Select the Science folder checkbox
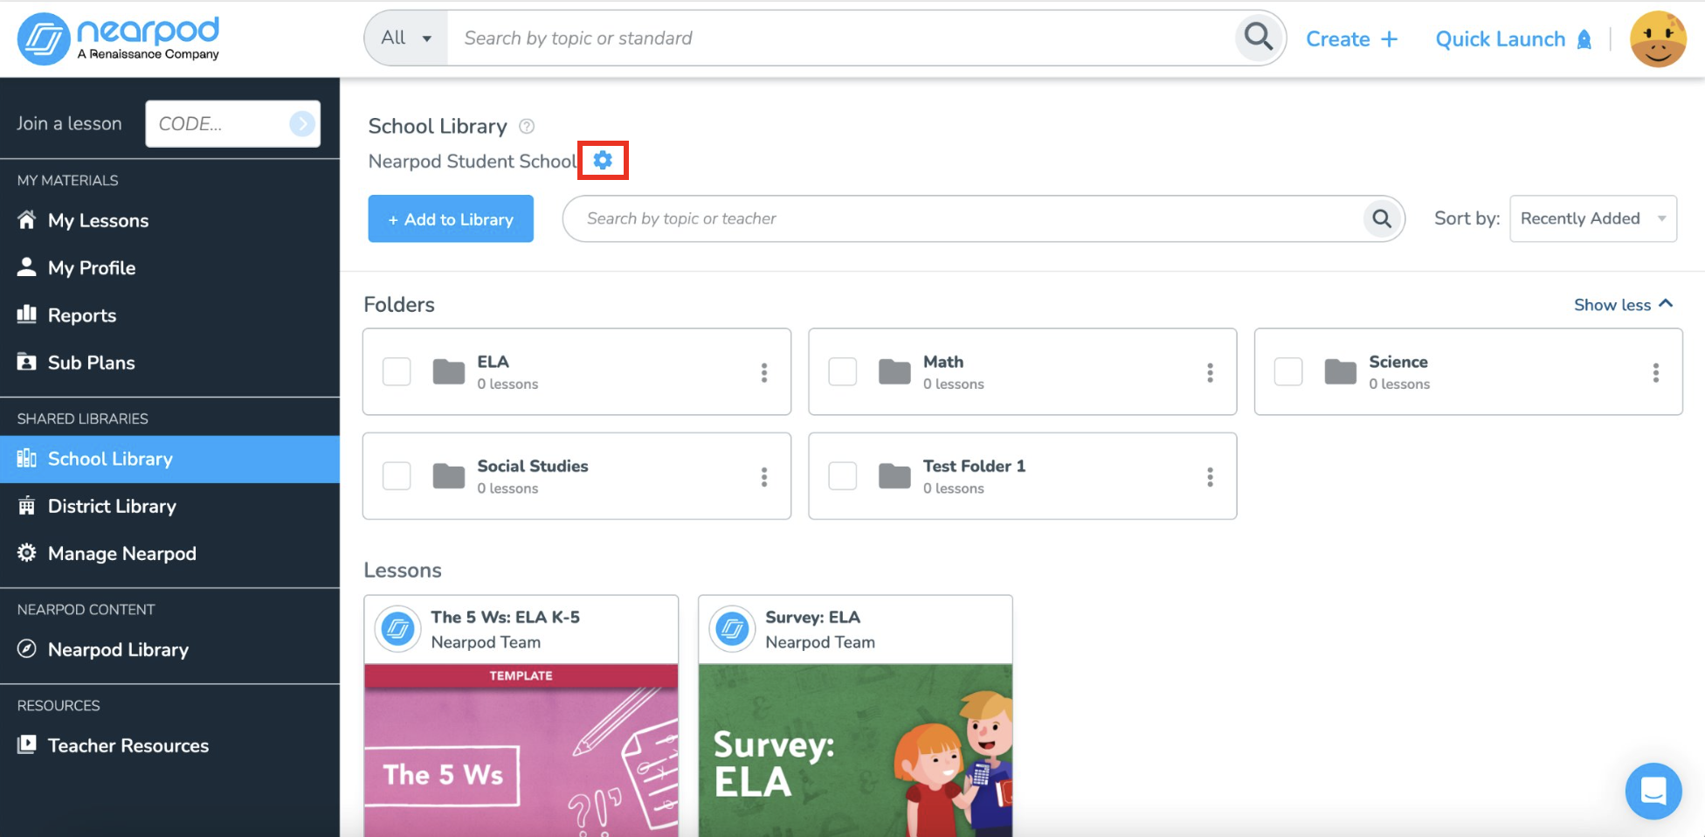The height and width of the screenshot is (837, 1705). [1287, 371]
